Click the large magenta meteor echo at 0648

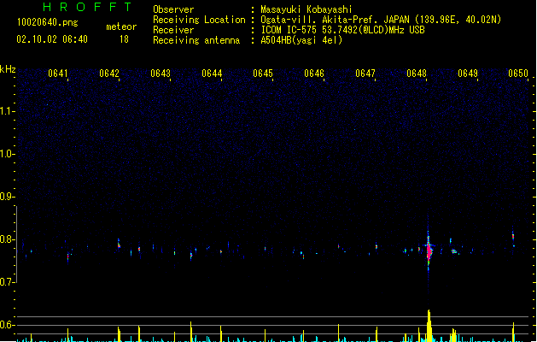click(429, 251)
